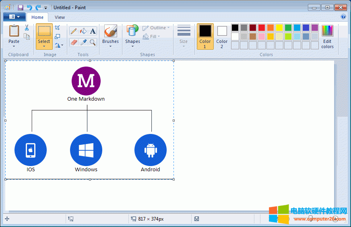
Task: Copy the selection with copy icon
Action: click(27, 36)
